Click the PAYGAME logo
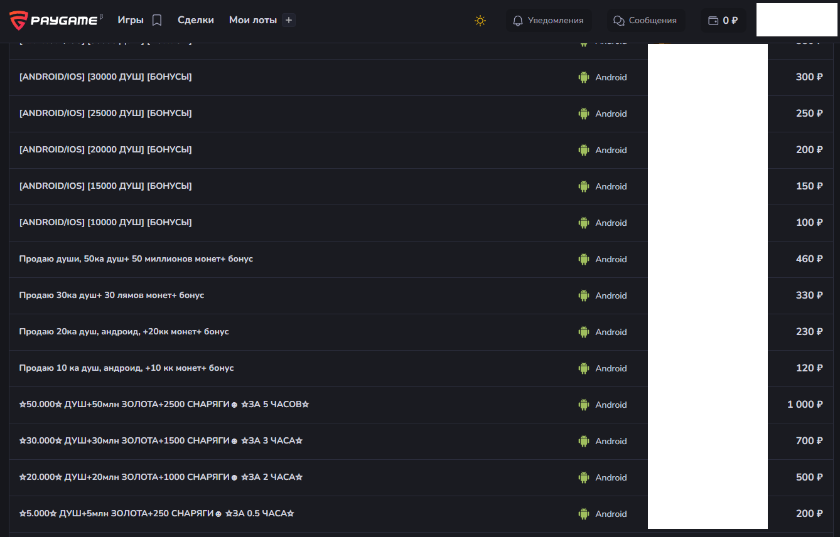The height and width of the screenshot is (537, 840). pyautogui.click(x=56, y=20)
